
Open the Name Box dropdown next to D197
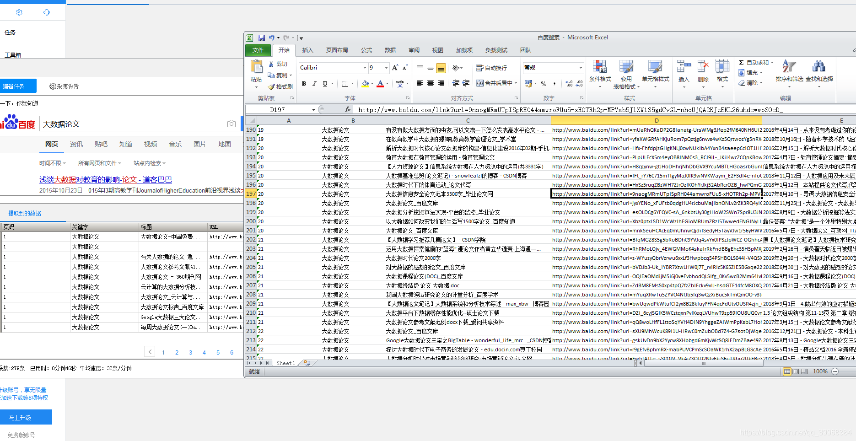313,110
